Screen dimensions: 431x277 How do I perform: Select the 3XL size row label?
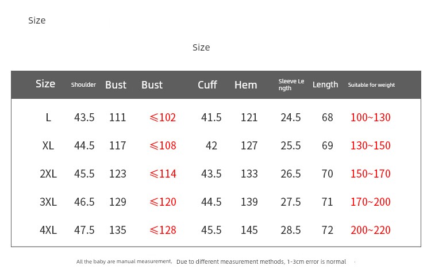click(x=48, y=202)
